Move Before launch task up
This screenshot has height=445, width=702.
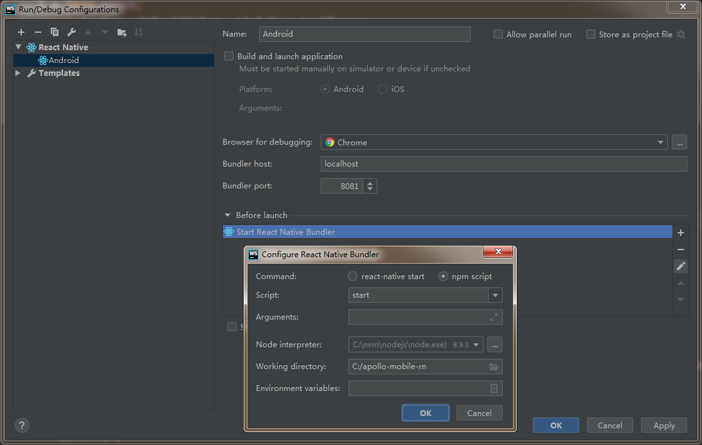(x=681, y=283)
